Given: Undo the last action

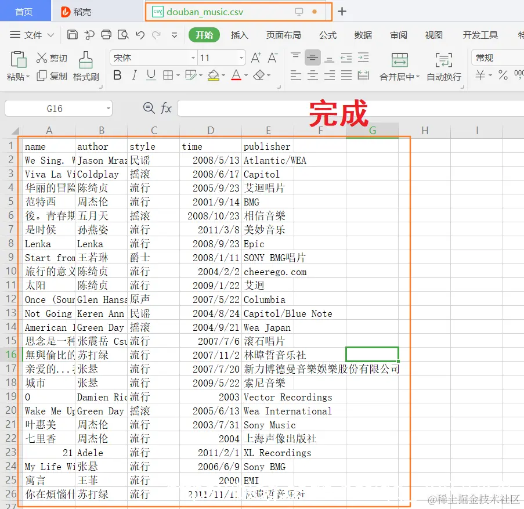Looking at the screenshot, I should tap(140, 35).
